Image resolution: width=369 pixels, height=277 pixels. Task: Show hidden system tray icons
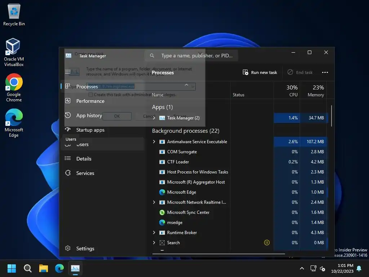click(302, 268)
